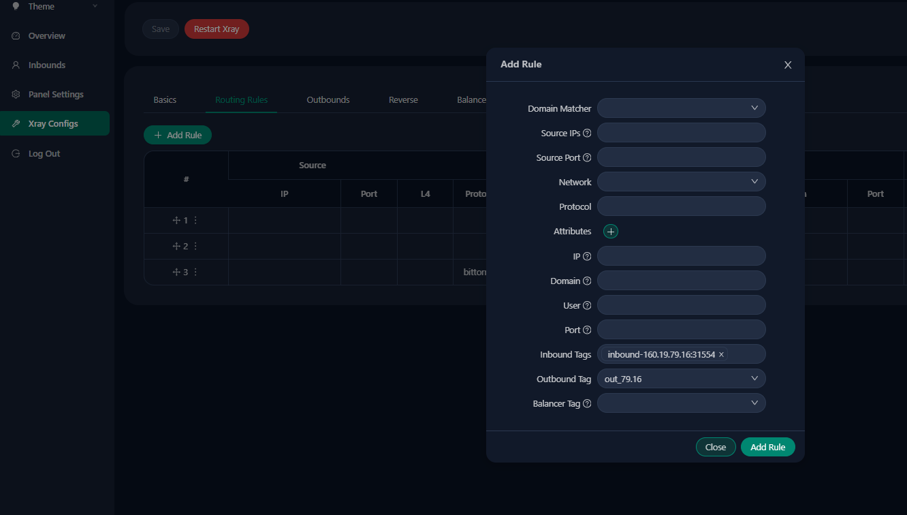Switch to the Outbounds tab
Screen dimensions: 907x515
[x=328, y=100]
